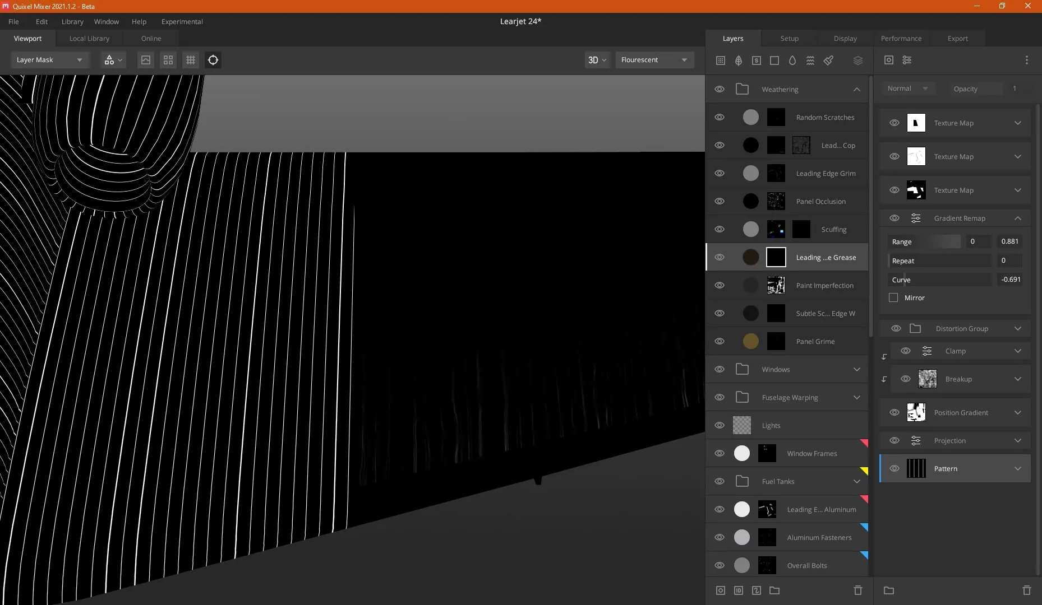Click the Leading Edge Grease mask thumbnail

coord(776,257)
